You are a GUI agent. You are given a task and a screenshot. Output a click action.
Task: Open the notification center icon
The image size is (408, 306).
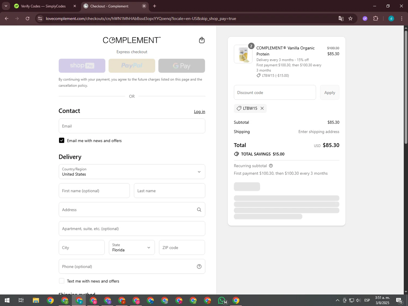[x=399, y=300]
